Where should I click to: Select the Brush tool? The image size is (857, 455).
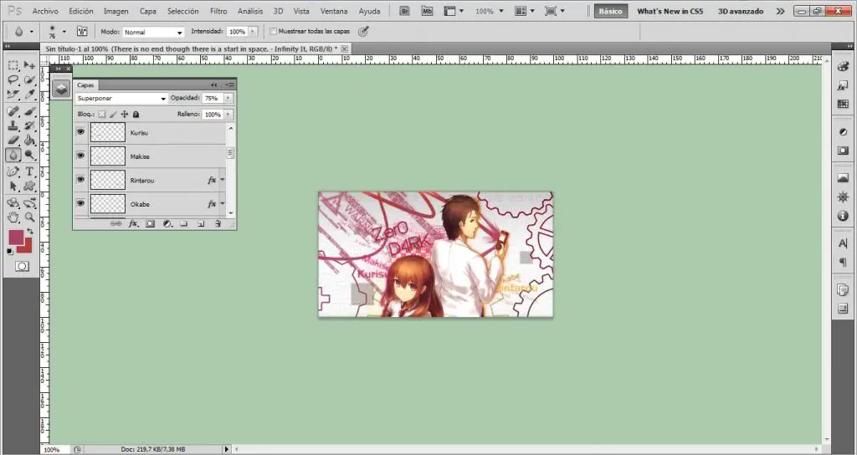[29, 112]
